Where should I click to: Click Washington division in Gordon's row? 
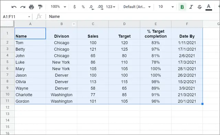62,101
